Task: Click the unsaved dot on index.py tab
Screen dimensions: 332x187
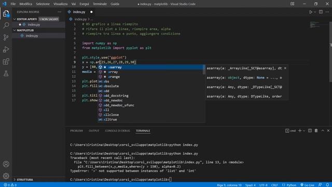Action: (x=91, y=12)
